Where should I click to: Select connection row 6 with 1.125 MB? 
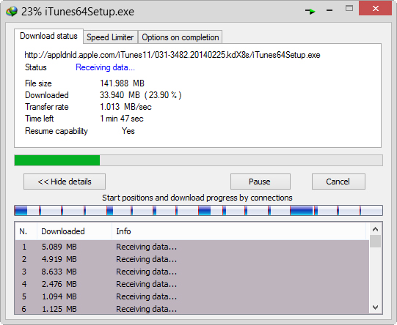(192, 309)
